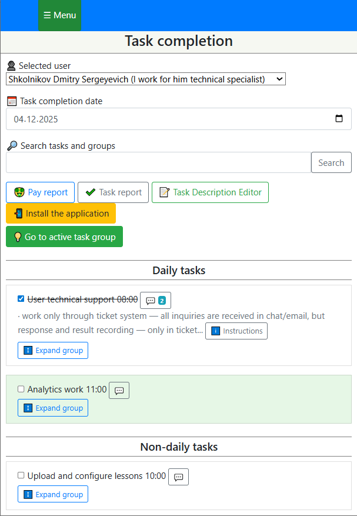Open the Pay report
Viewport: 357px width, 516px height.
[x=41, y=192]
